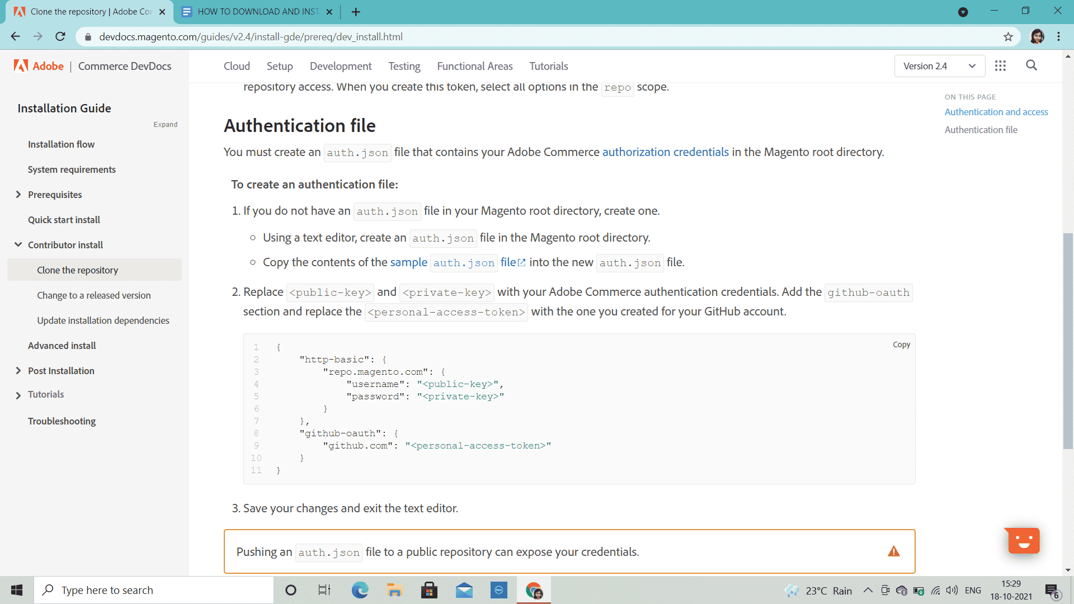Click the scrollbar down arrow
Screen dimensions: 1074x604
[1068, 570]
